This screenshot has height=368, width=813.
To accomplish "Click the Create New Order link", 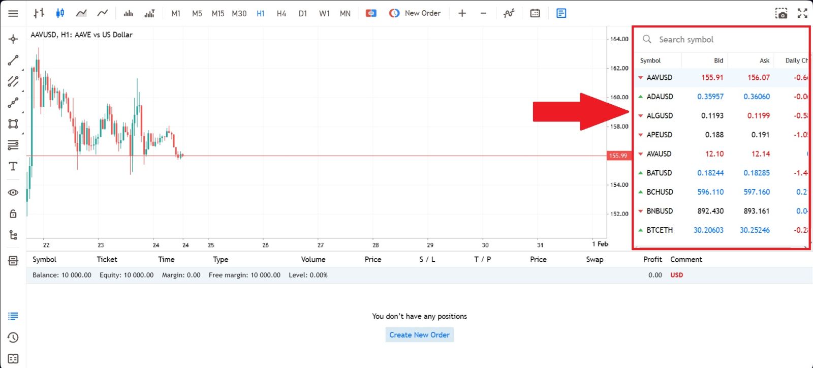I will (x=419, y=335).
